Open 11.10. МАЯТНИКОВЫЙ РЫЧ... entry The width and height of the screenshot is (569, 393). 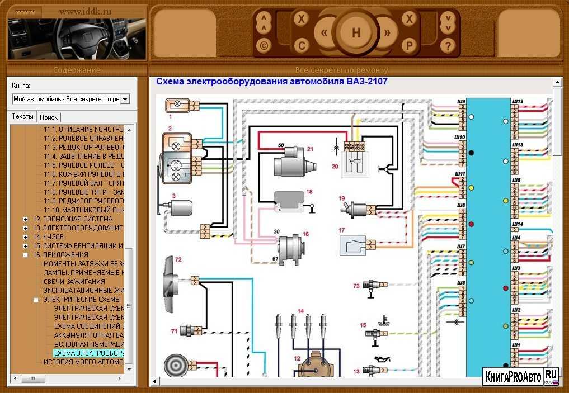83,210
